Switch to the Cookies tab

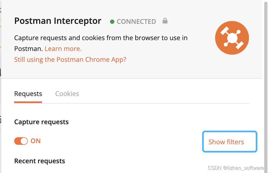pyautogui.click(x=67, y=94)
